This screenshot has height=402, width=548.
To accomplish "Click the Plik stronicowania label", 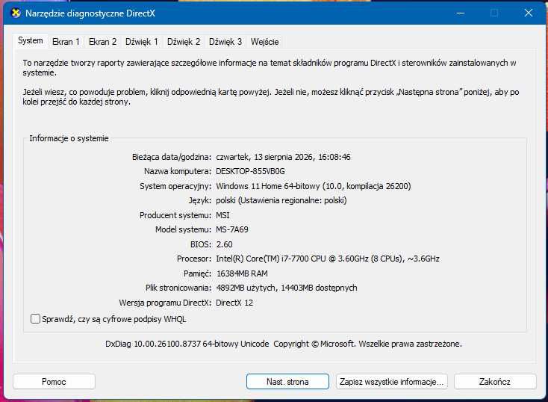I will pos(178,288).
